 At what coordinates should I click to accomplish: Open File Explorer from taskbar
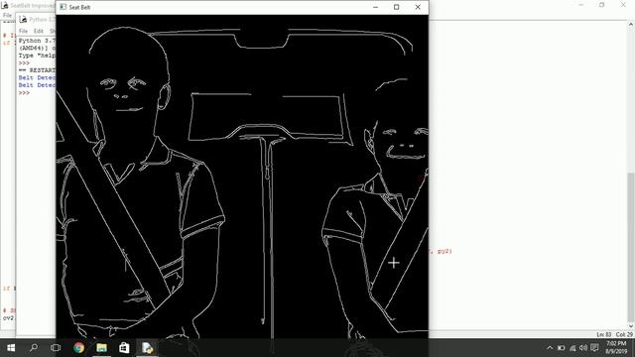(x=101, y=348)
